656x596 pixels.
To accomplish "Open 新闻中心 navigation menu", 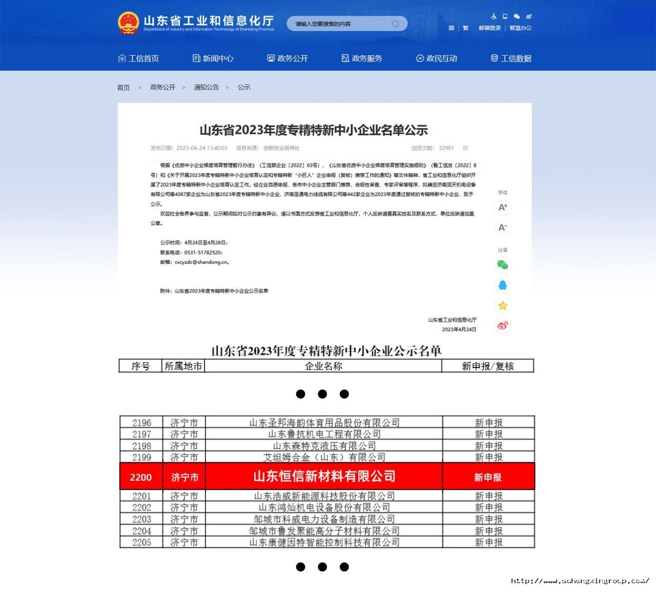I will [x=213, y=58].
